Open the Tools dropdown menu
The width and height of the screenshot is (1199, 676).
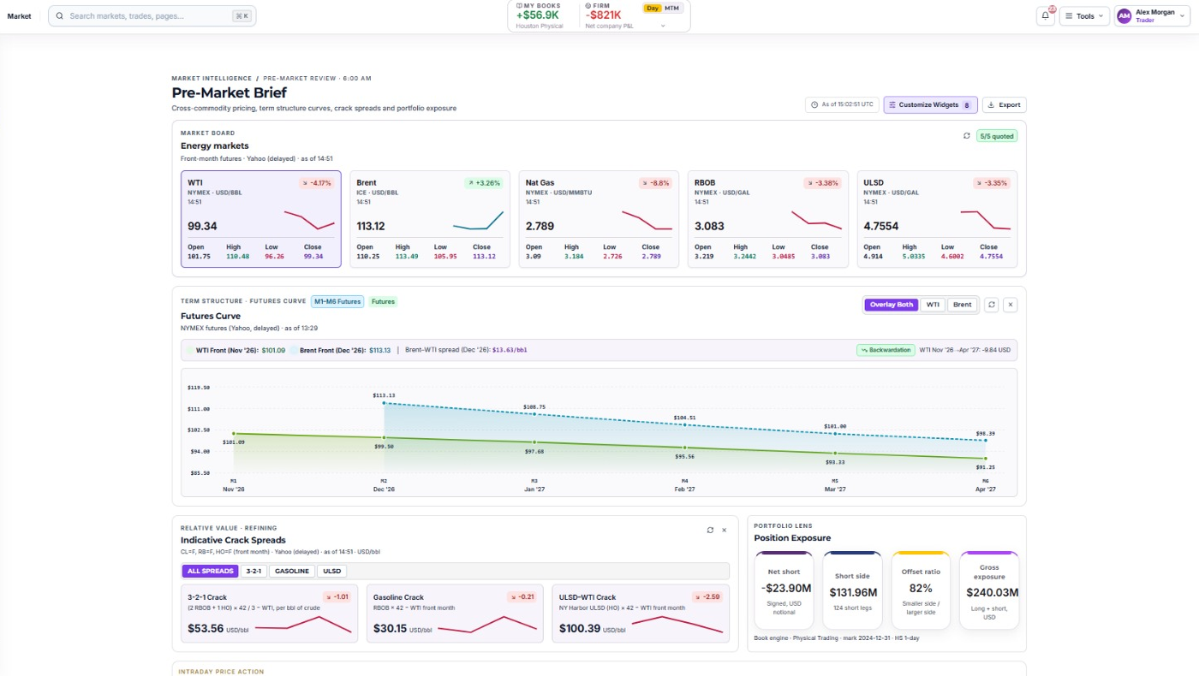[1084, 15]
